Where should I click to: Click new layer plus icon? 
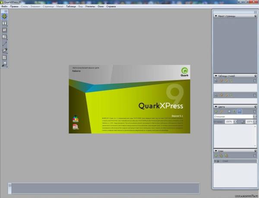[216, 156]
